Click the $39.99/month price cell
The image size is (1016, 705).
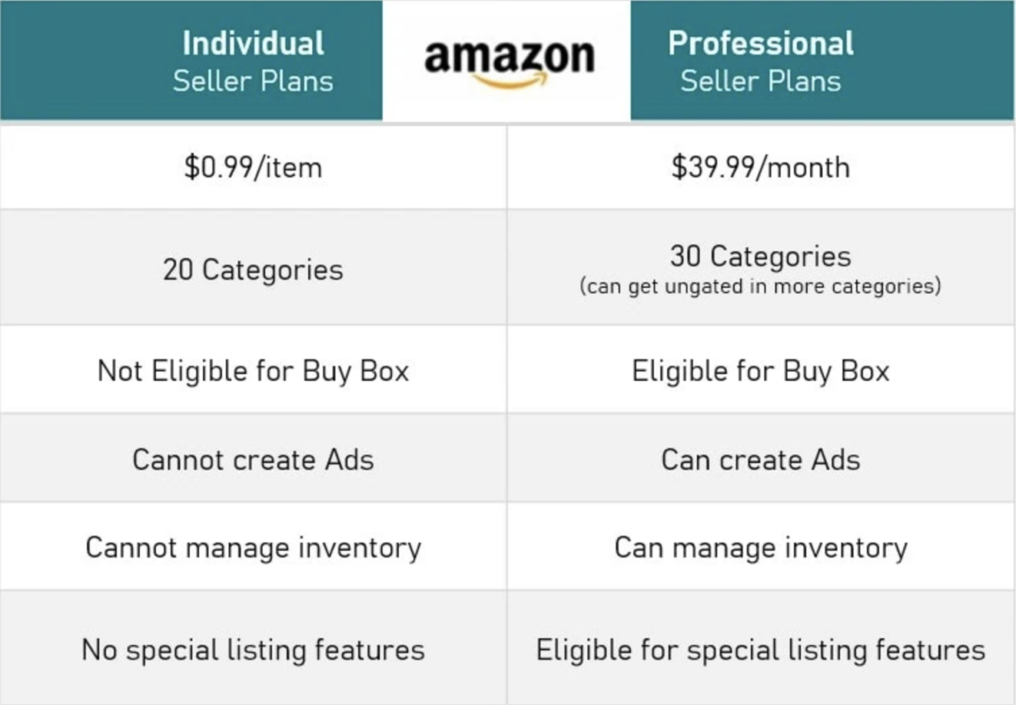(760, 167)
